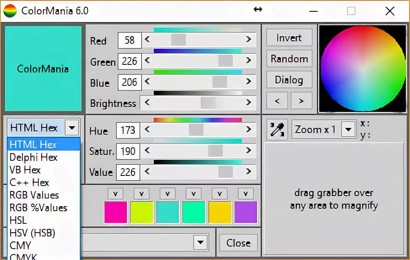The width and height of the screenshot is (410, 260).
Task: Click the Hue slider thumb
Action: (196, 129)
